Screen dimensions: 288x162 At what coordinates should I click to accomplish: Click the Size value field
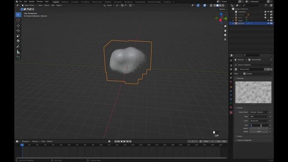click(259, 125)
